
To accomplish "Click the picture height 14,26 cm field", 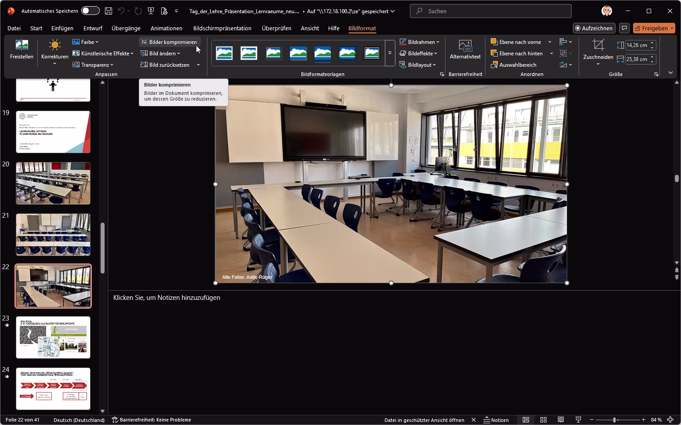I will click(x=637, y=45).
